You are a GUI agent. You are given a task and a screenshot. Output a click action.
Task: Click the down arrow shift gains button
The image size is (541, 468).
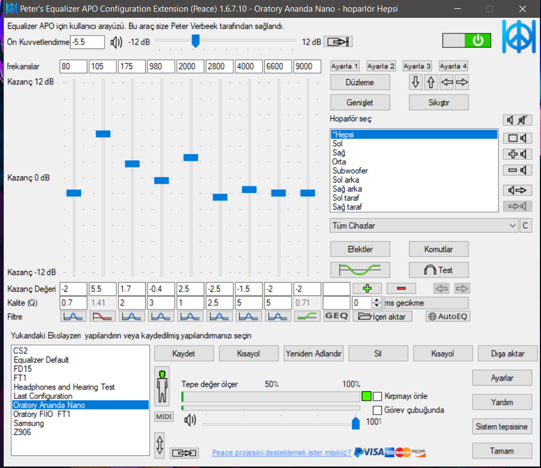coord(416,82)
